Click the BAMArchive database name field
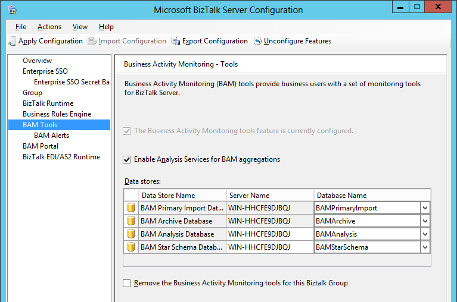This screenshot has width=457, height=302. pos(367,221)
